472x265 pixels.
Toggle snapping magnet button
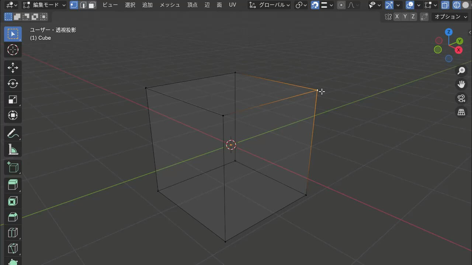[315, 5]
